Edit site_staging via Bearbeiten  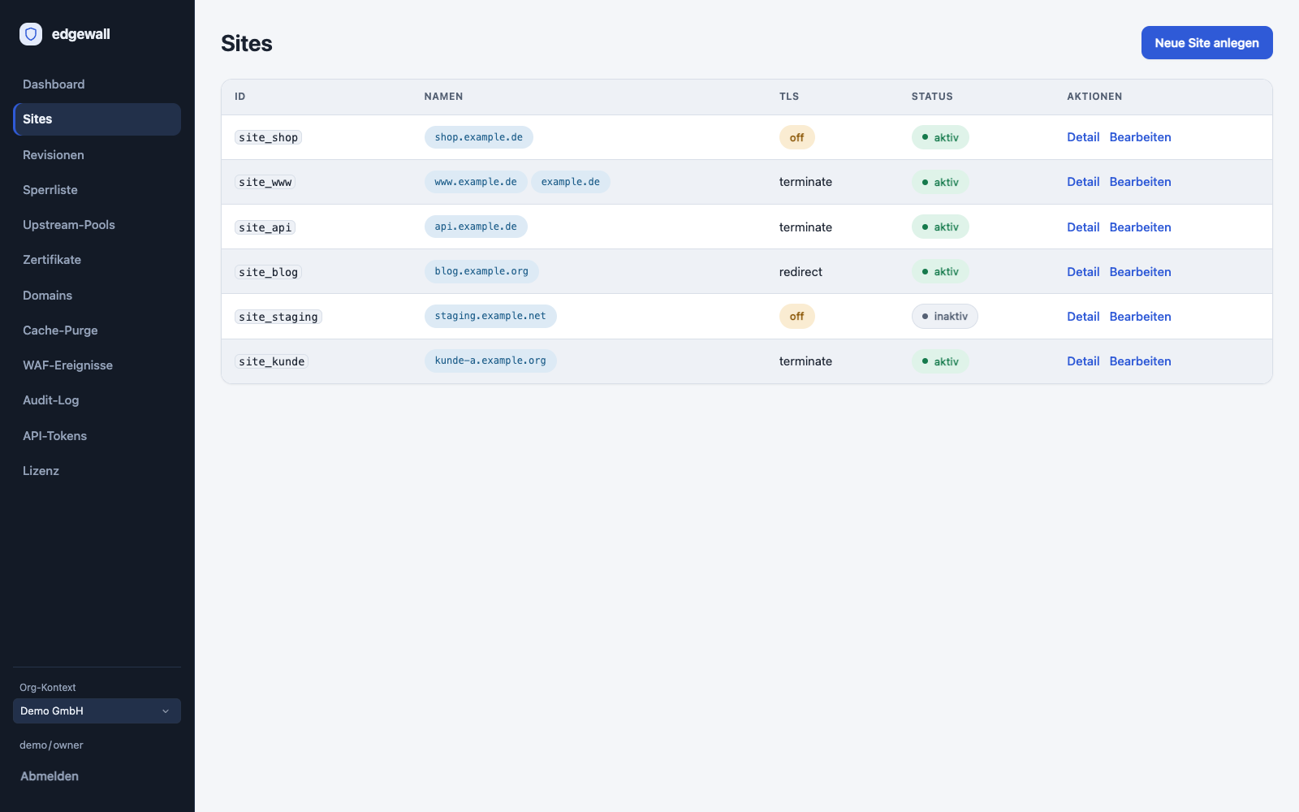1140,317
